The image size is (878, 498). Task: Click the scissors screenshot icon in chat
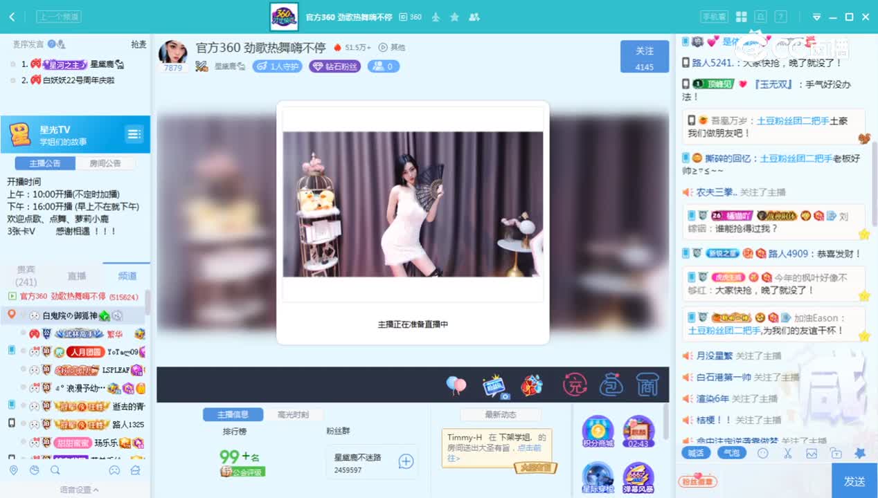pos(787,454)
